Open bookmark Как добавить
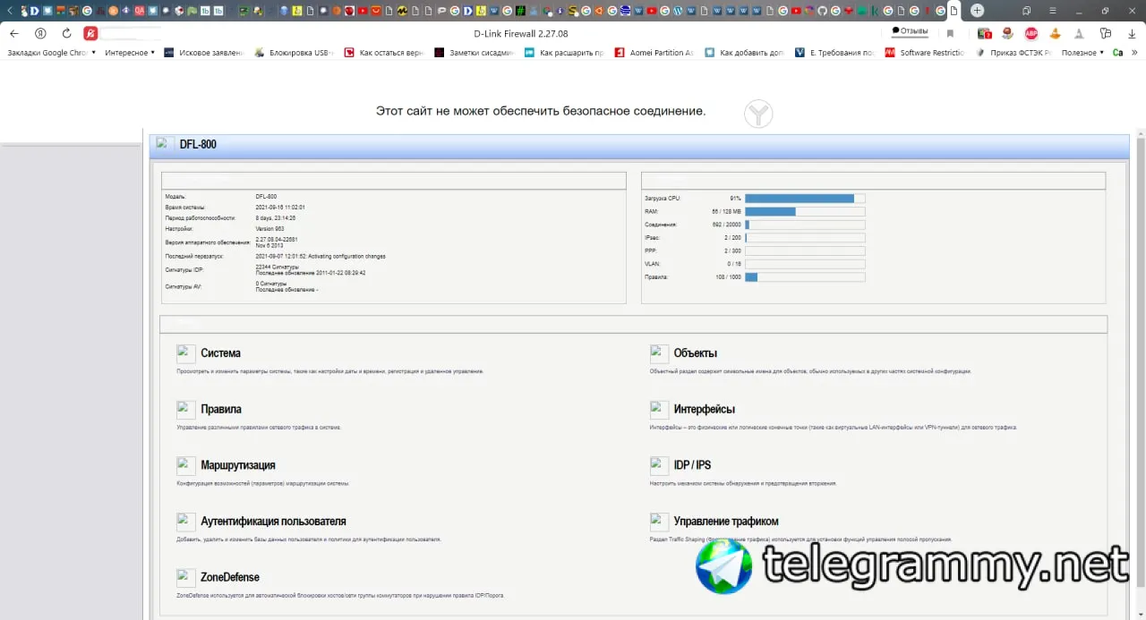This screenshot has height=620, width=1146. click(745, 53)
